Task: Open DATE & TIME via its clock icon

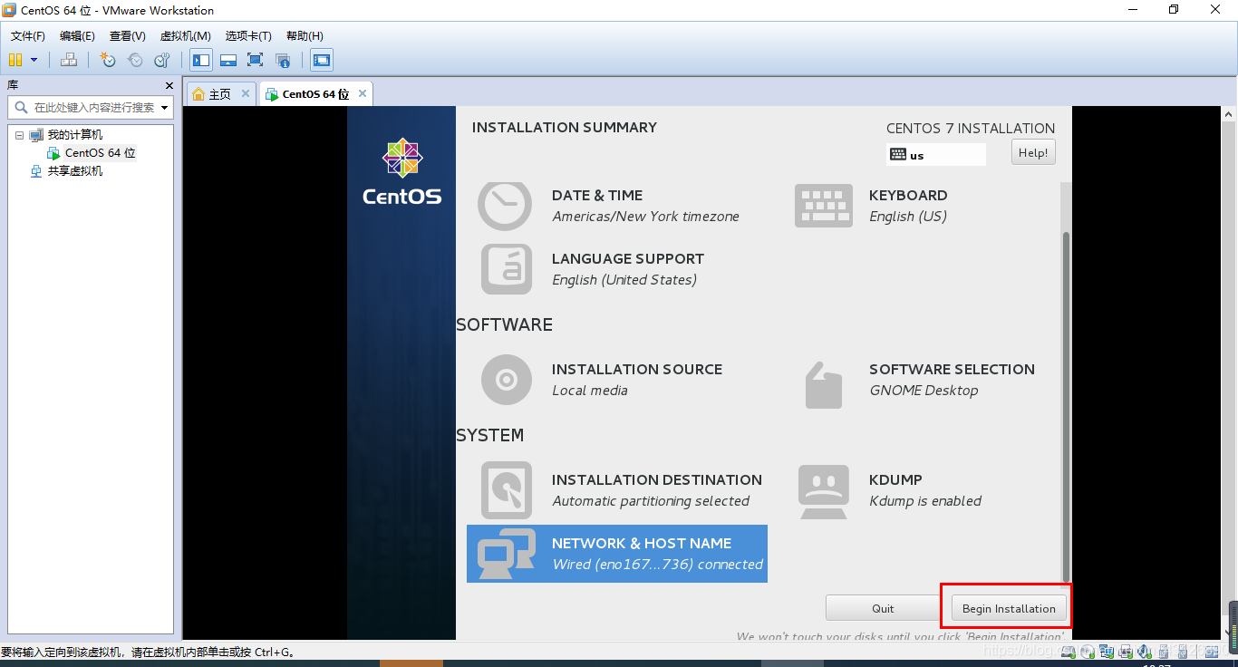Action: 506,206
